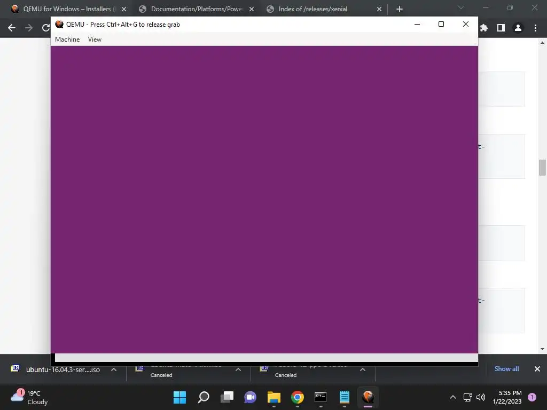Viewport: 547px width, 410px height.
Task: Click the QEMU title bar icon
Action: pos(59,24)
